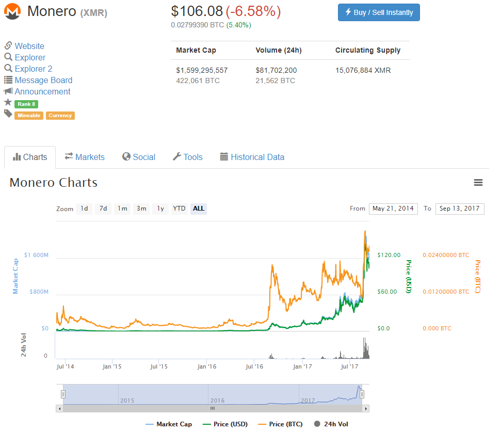Click the star icon next to Rank 8

[7, 103]
